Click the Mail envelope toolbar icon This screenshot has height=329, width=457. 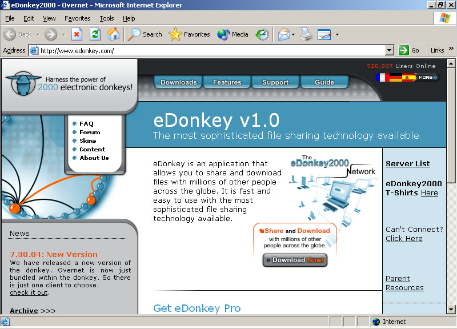tap(283, 34)
